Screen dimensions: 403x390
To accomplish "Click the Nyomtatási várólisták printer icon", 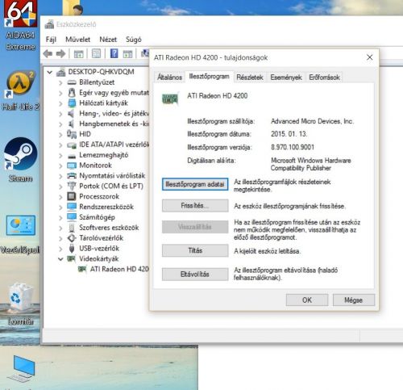I will pyautogui.click(x=72, y=176).
